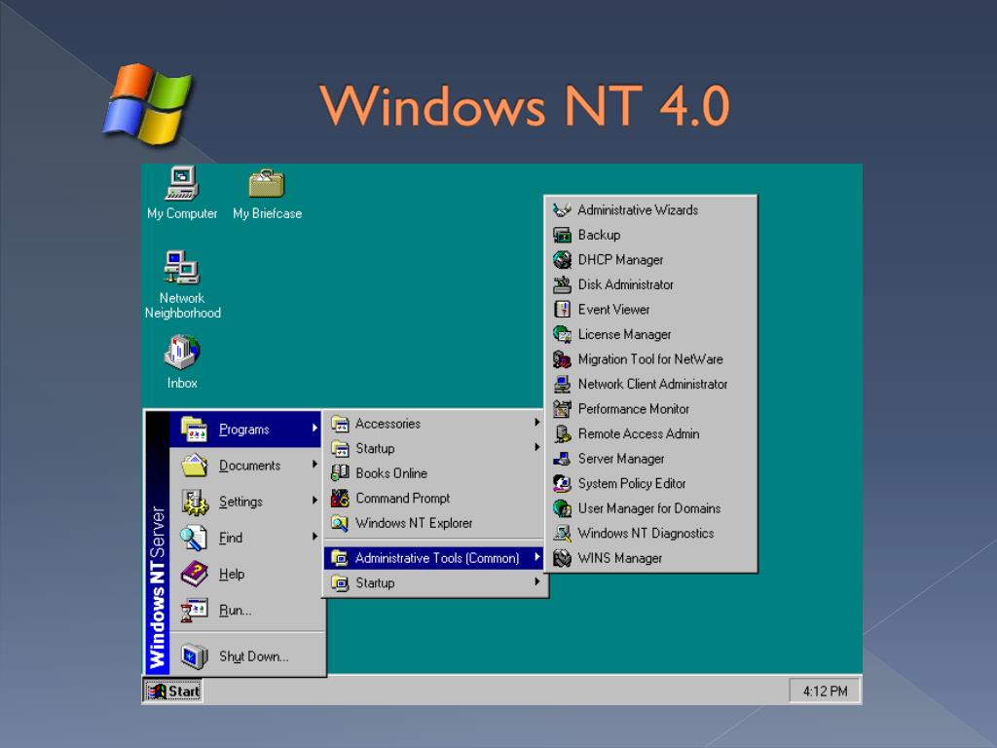Click the Windows NT Diagnostics icon

click(x=562, y=533)
